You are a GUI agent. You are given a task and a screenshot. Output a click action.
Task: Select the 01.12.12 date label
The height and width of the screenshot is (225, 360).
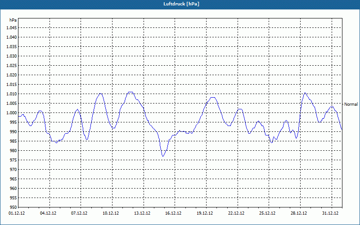[x=17, y=213]
